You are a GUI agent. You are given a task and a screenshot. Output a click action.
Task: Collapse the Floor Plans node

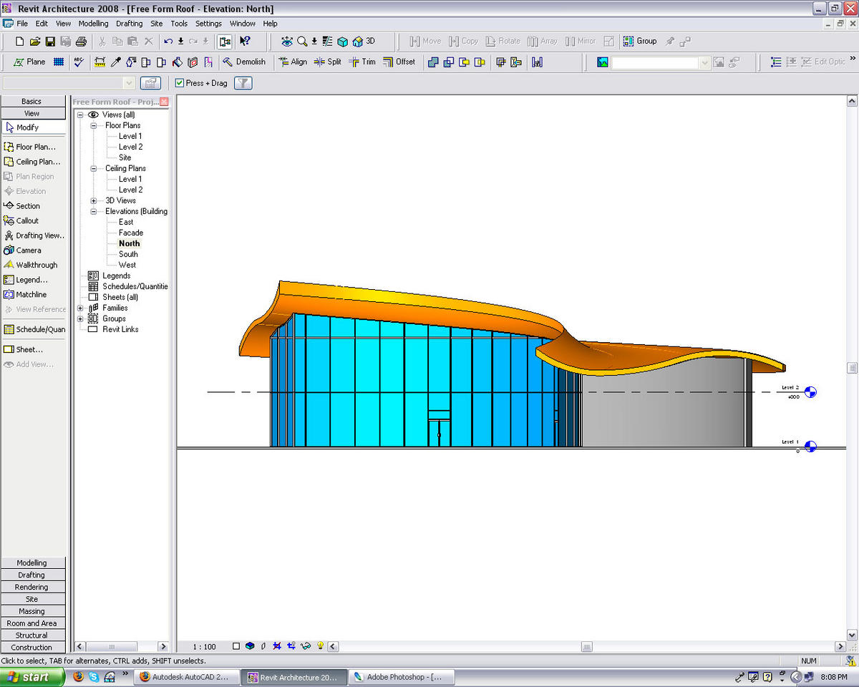tap(93, 125)
